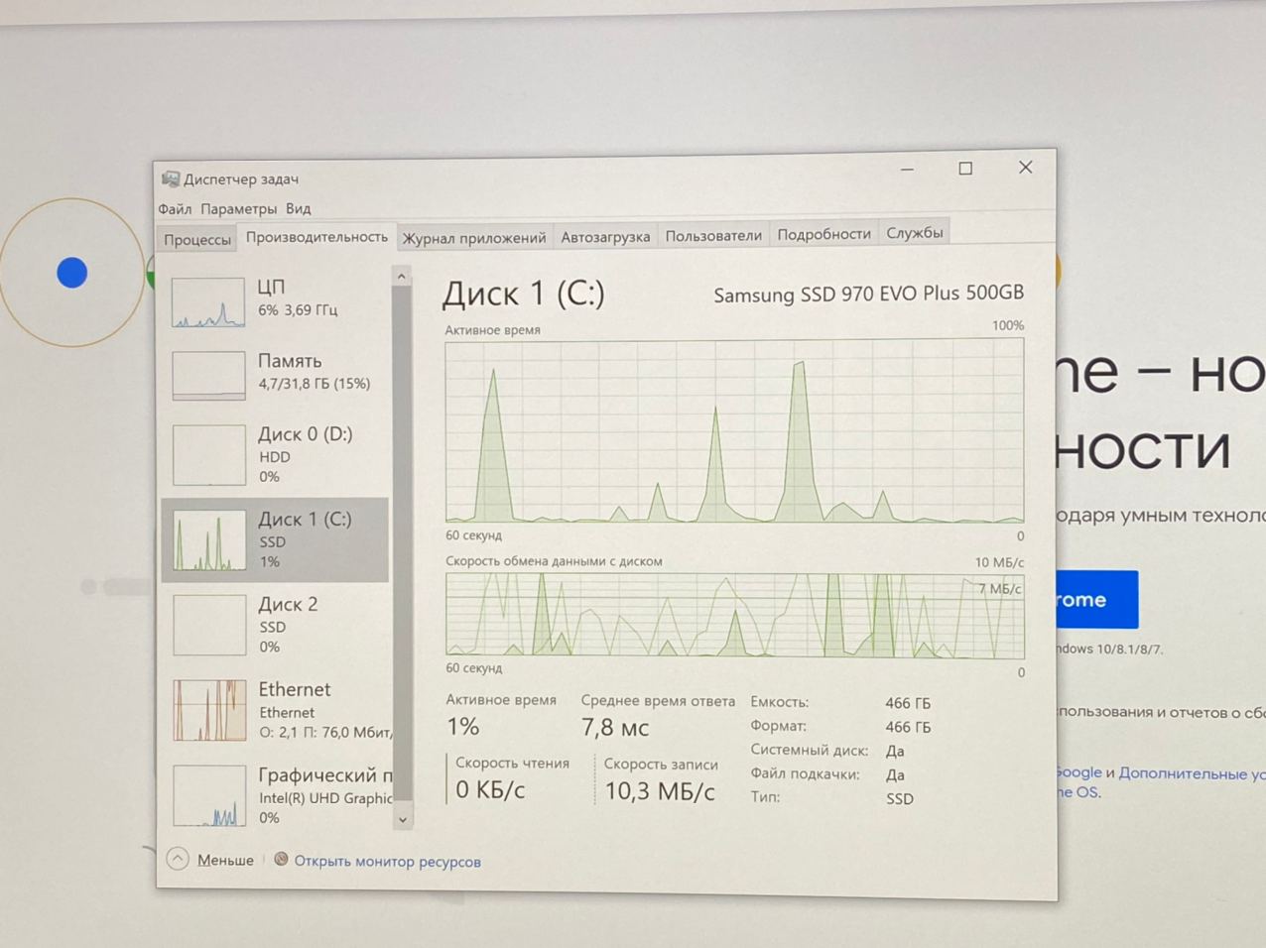
Task: Click Открыть монитор ресурсов link
Action: pos(387,862)
